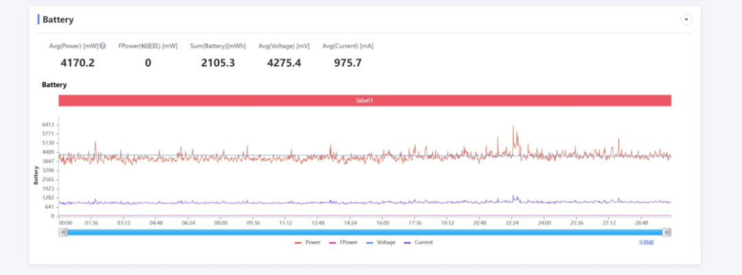Toggle the FPower legend series
Viewport: 742px width, 275px height.
click(x=342, y=242)
